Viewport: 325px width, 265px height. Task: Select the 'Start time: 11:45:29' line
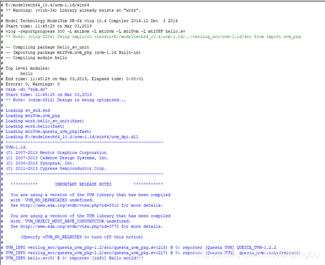pyautogui.click(x=49, y=95)
